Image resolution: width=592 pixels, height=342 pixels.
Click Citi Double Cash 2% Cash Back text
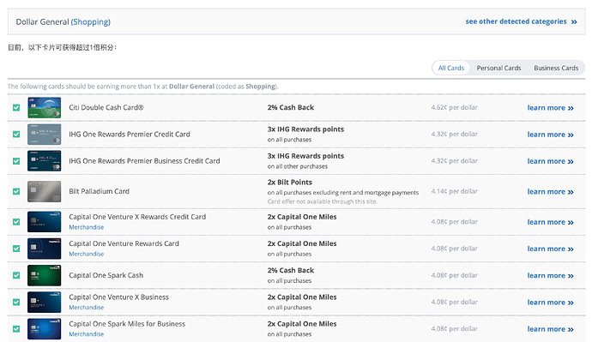click(291, 107)
